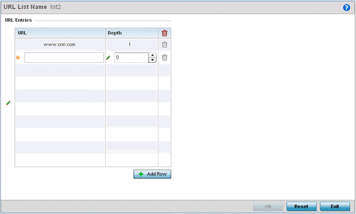Image resolution: width=356 pixels, height=214 pixels.
Task: Sort by the URL column header
Action: [60, 33]
